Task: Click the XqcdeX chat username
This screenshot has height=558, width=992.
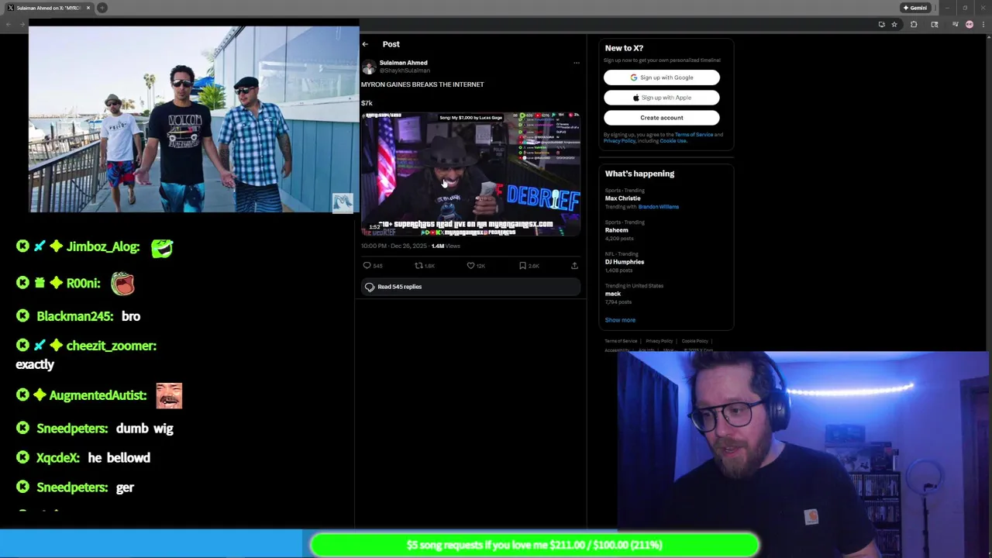Action: [58, 458]
